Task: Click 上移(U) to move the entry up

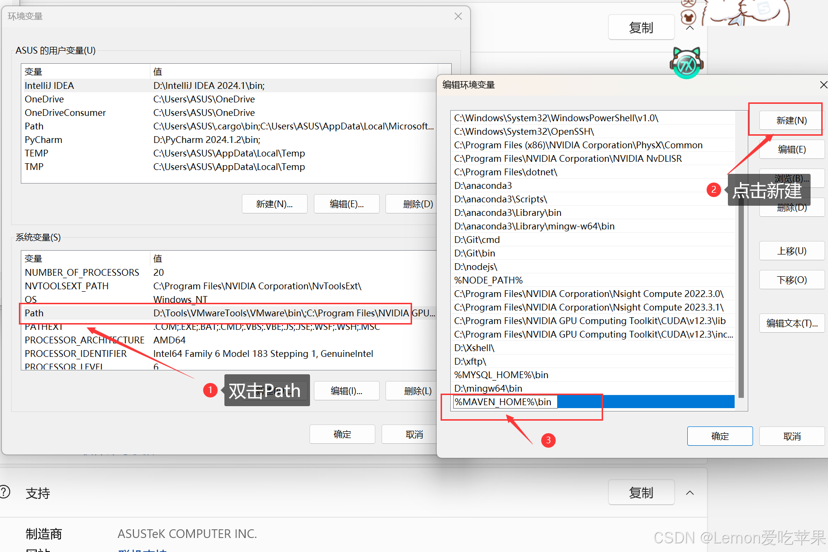Action: click(x=791, y=251)
